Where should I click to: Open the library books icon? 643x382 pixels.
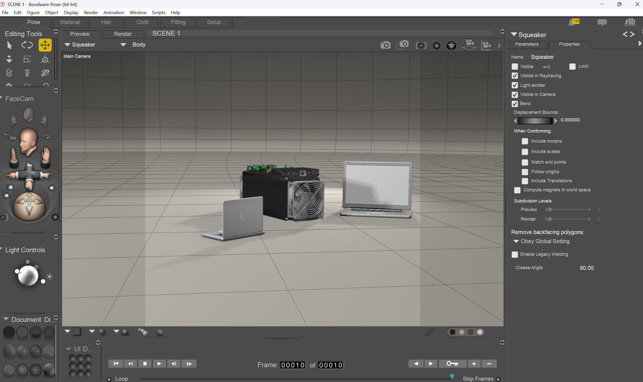[x=630, y=22]
